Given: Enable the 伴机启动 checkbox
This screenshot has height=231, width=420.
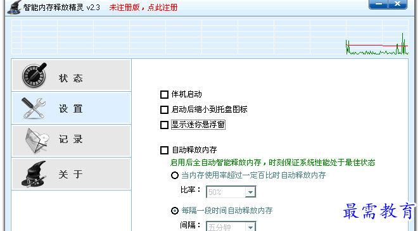Looking at the screenshot, I should (x=164, y=94).
